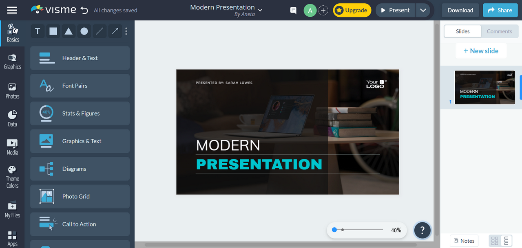Viewport: 522px width, 248px height.
Task: Click the user avatar 'A'
Action: click(x=310, y=11)
